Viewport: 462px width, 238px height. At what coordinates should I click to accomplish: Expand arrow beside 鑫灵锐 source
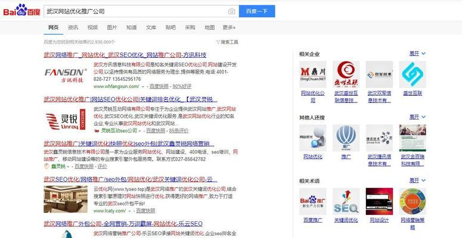pos(69,167)
